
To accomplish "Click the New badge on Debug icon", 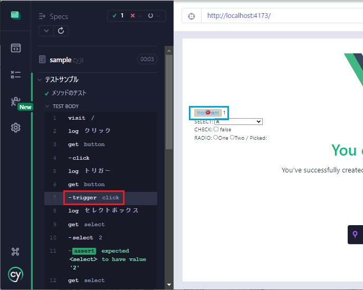I will pos(25,107).
